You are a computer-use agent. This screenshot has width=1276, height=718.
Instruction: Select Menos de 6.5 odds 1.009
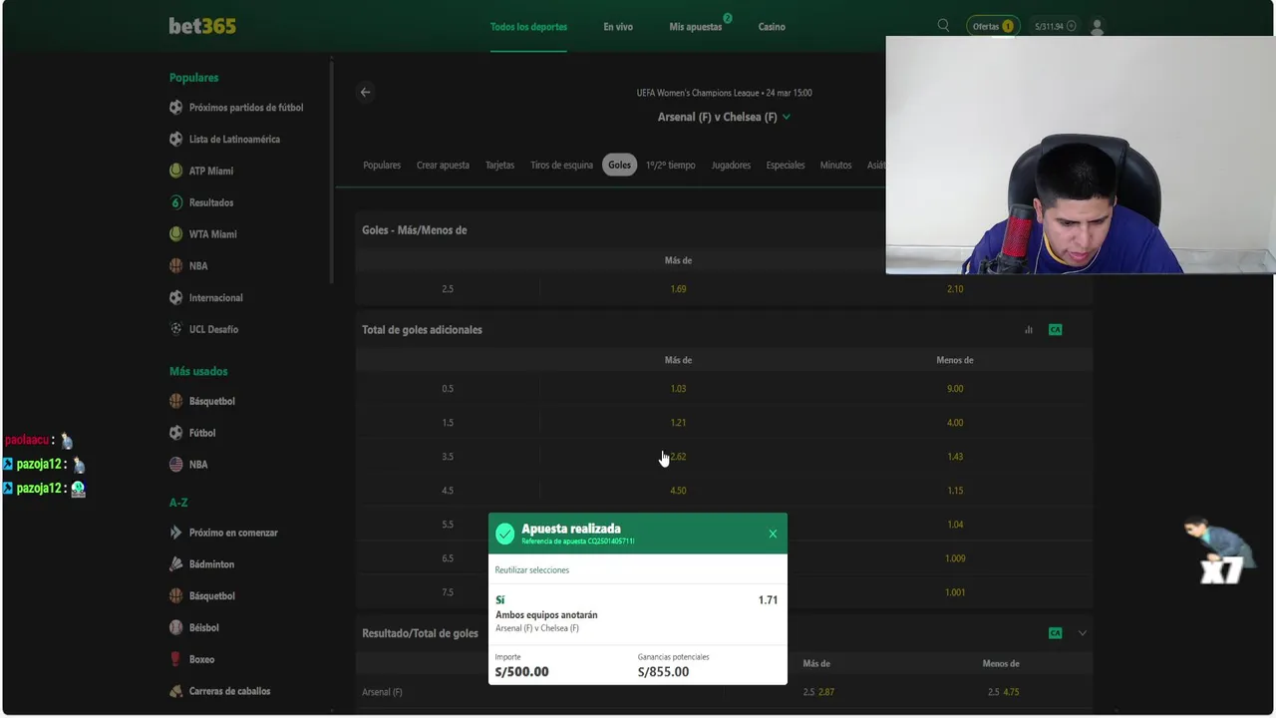(x=955, y=558)
